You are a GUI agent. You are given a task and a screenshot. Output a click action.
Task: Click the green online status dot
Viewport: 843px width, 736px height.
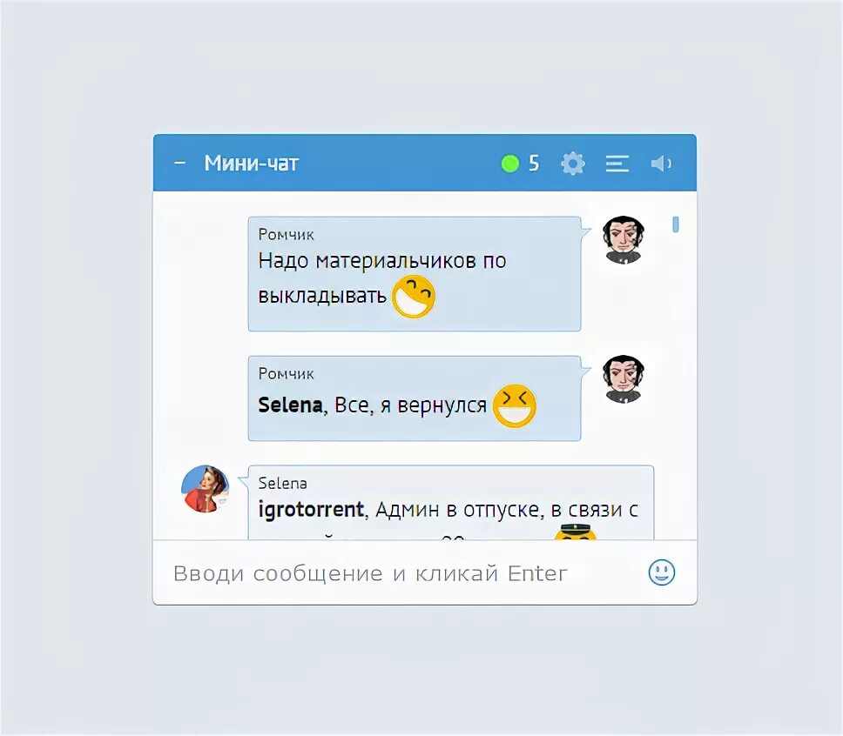pyautogui.click(x=509, y=164)
